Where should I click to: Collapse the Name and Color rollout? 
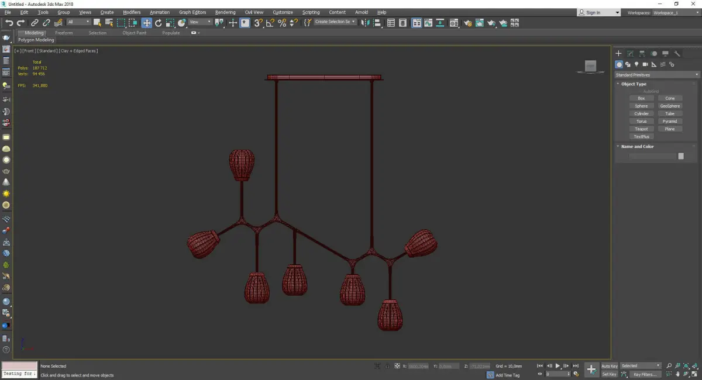[637, 147]
